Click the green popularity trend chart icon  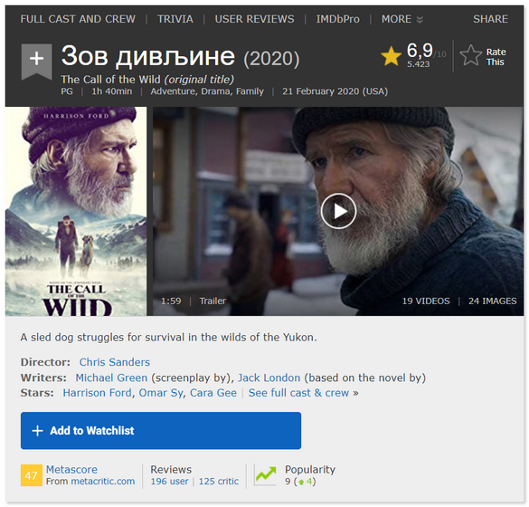pyautogui.click(x=266, y=474)
